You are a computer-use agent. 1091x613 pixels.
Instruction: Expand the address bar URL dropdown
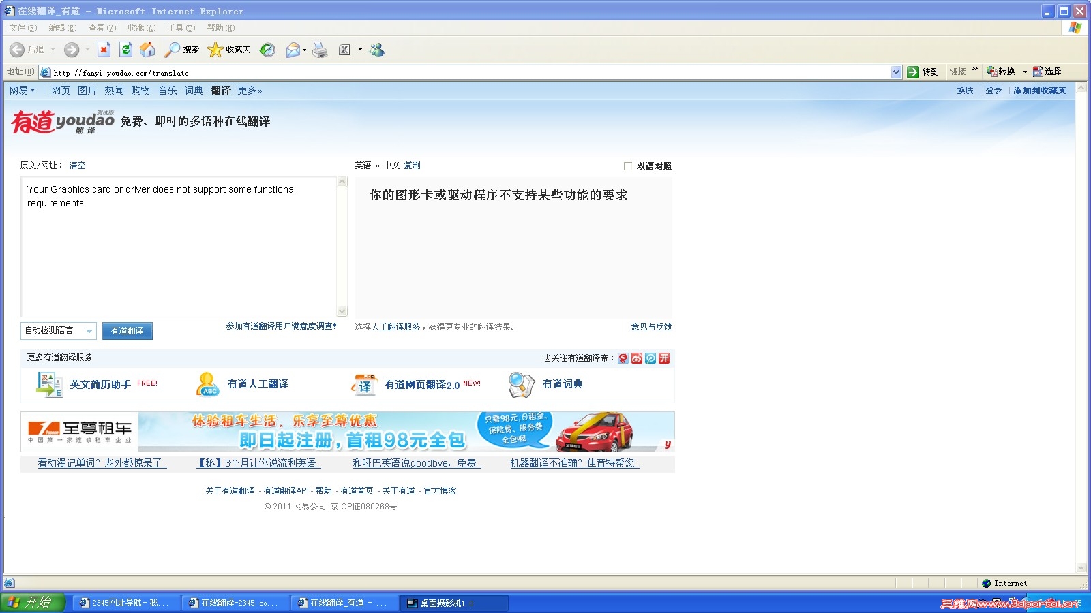896,72
